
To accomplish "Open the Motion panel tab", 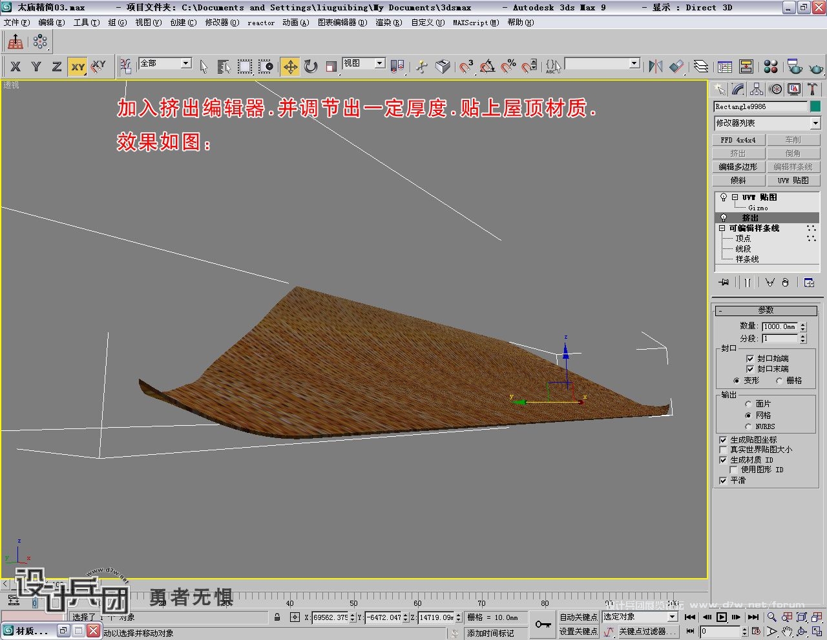I will 775,89.
